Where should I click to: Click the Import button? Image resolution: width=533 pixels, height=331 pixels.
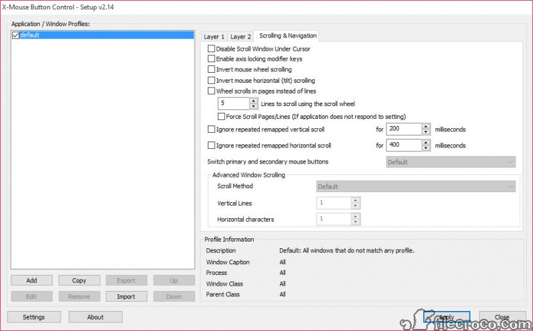[127, 296]
